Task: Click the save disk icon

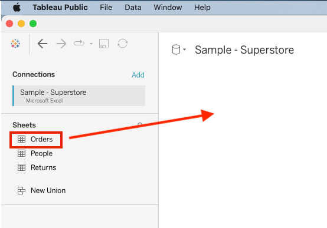Action: point(104,44)
